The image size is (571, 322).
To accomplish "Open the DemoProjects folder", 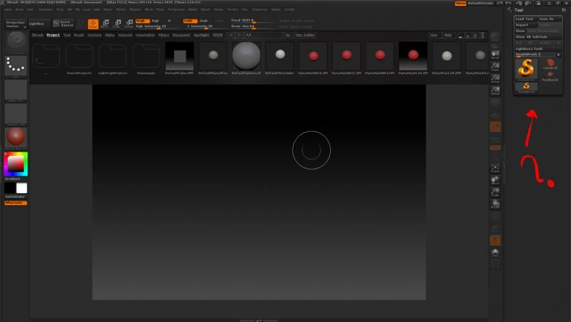I will 79,56.
